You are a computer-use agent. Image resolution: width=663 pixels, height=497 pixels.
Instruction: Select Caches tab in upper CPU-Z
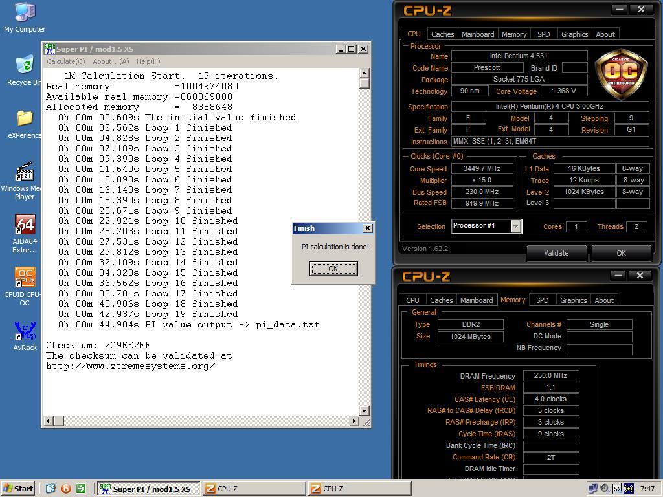442,34
